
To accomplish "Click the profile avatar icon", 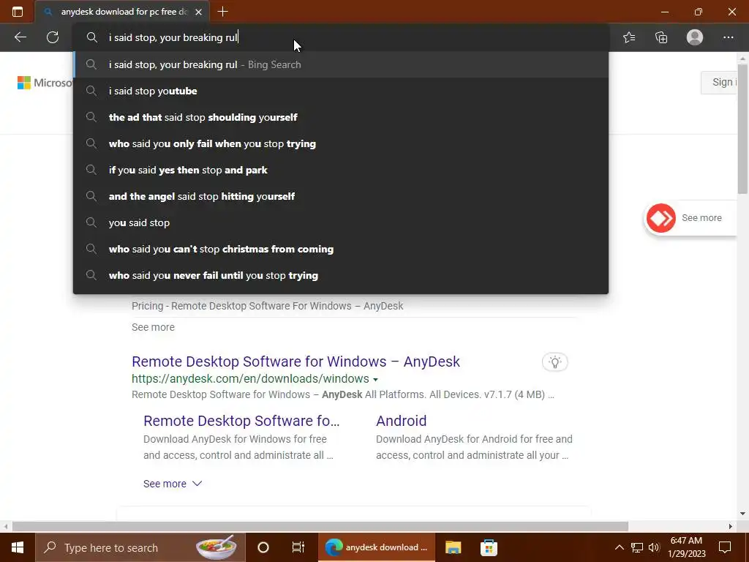I will click(695, 37).
